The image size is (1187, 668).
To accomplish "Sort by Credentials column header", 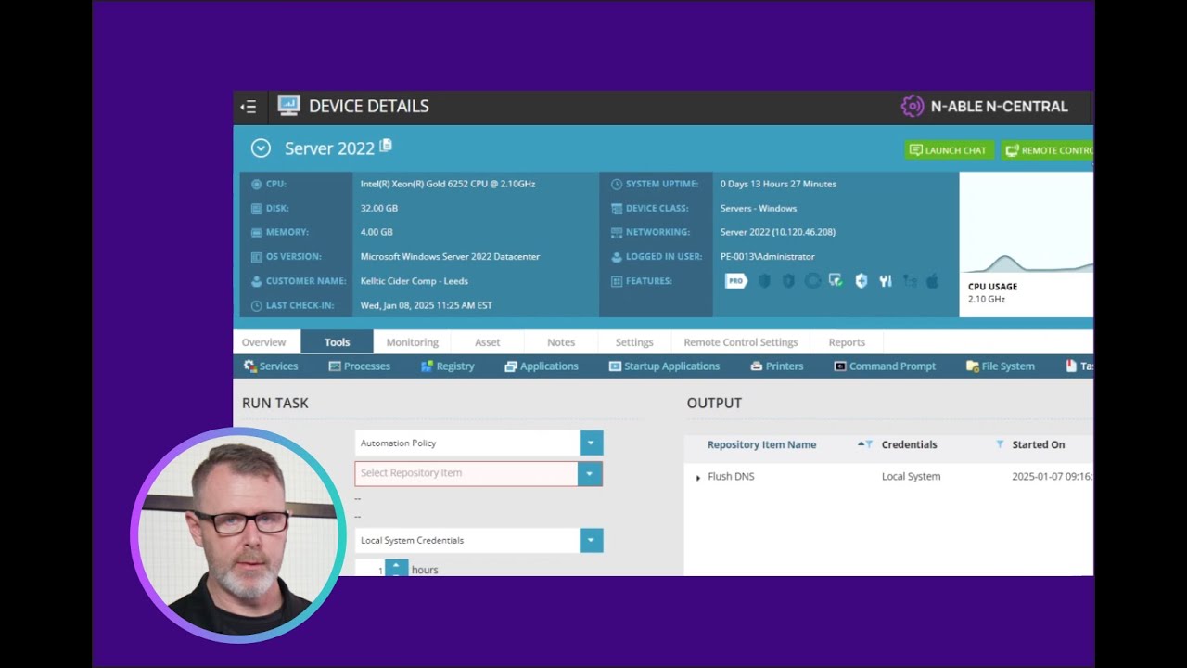I will pyautogui.click(x=910, y=445).
